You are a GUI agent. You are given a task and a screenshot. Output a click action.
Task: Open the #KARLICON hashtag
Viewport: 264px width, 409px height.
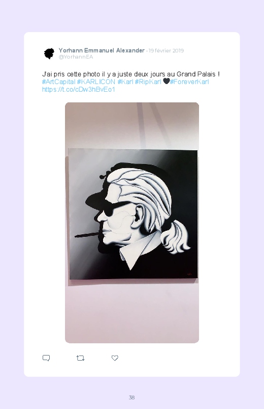click(96, 82)
